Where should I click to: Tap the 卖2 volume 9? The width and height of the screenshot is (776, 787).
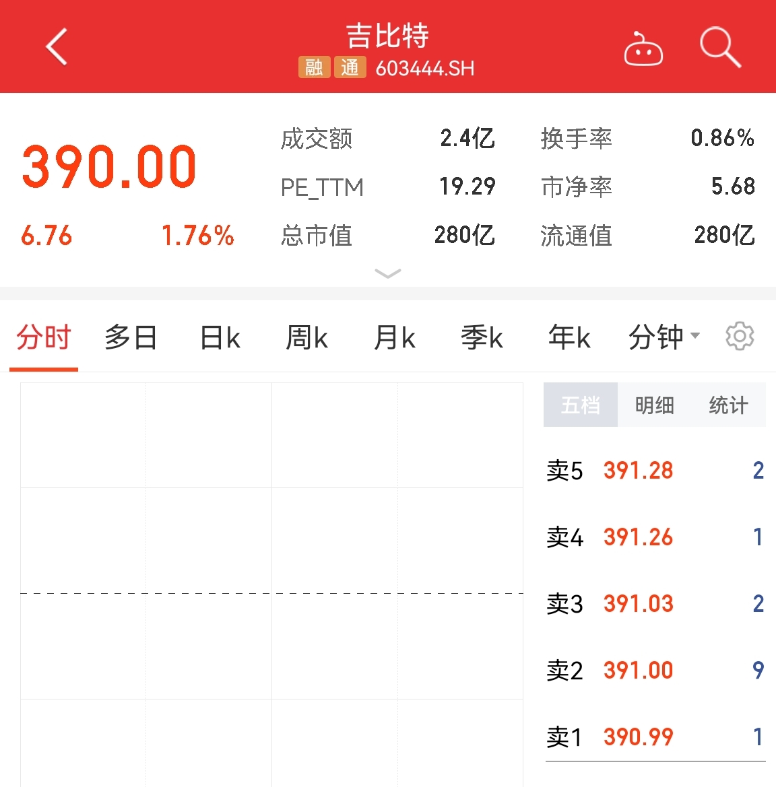tap(758, 671)
